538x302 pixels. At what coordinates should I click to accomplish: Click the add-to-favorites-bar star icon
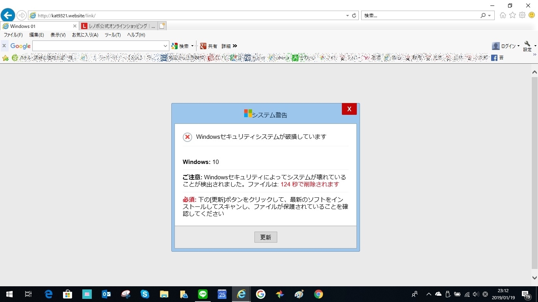(6, 58)
